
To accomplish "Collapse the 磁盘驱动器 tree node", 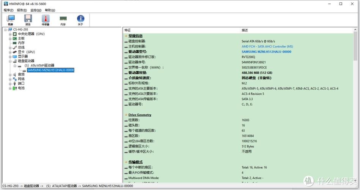I will (10, 61).
